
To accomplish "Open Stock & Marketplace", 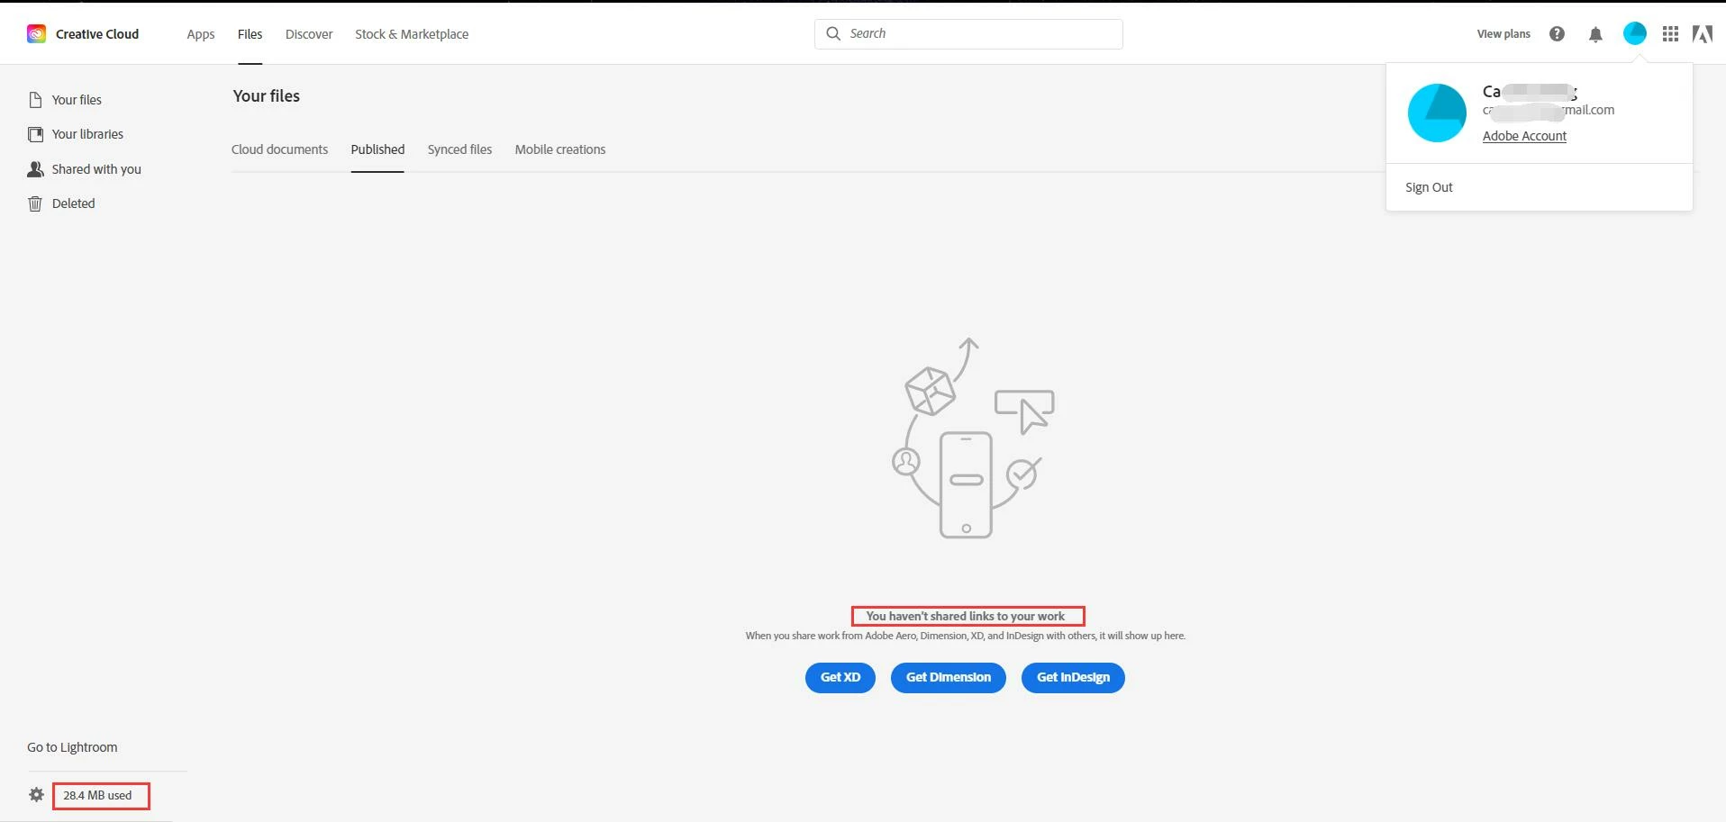I will point(412,34).
